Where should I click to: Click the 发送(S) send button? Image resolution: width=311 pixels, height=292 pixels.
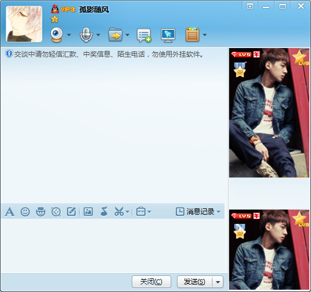[195, 282]
